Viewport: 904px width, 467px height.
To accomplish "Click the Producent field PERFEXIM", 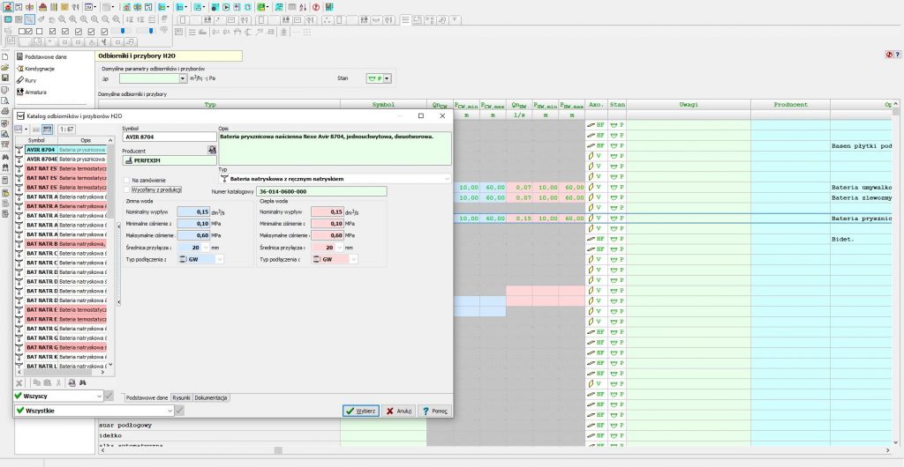I will 169,160.
